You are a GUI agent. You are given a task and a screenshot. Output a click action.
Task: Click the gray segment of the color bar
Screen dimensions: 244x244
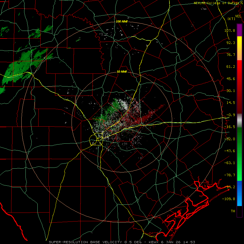(239, 121)
